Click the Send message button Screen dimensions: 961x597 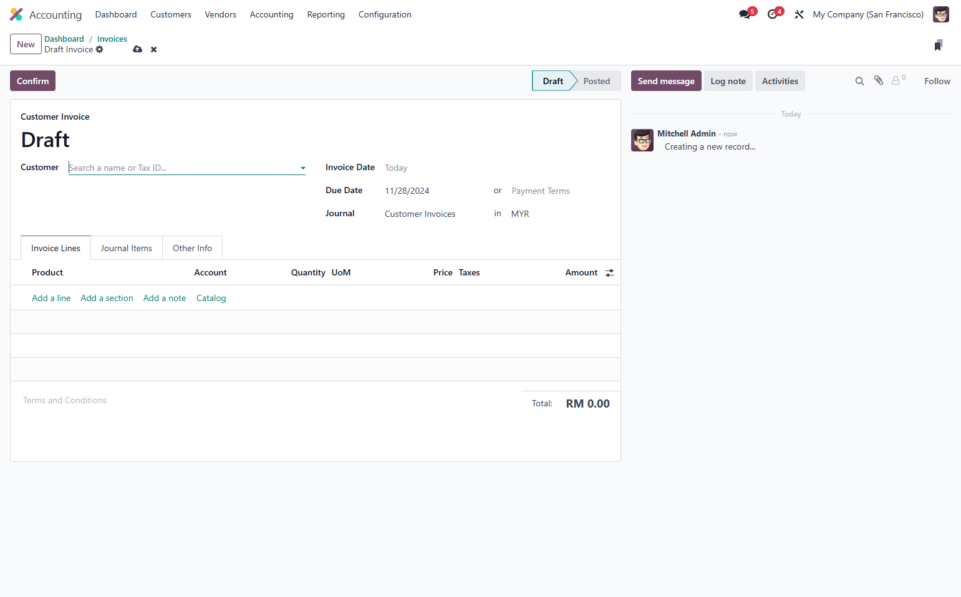click(666, 81)
